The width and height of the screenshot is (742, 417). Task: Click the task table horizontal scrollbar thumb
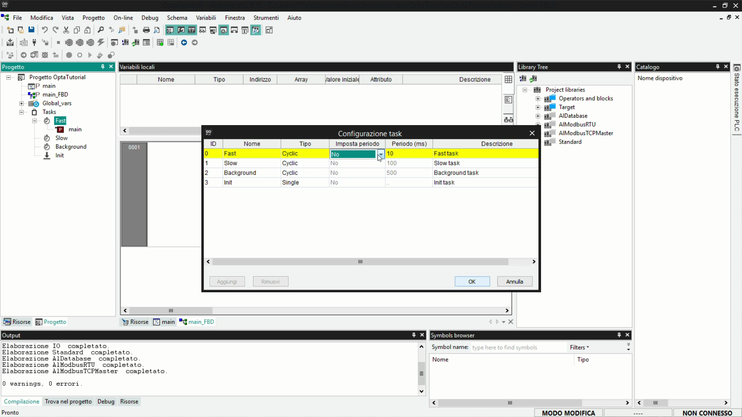pos(360,262)
